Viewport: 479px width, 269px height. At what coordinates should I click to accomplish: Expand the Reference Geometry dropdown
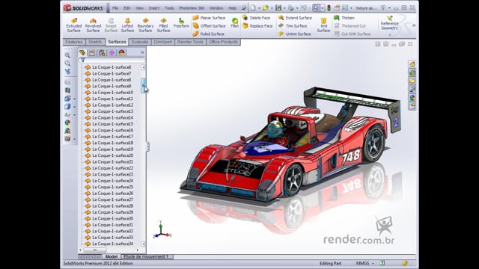pyautogui.click(x=389, y=35)
